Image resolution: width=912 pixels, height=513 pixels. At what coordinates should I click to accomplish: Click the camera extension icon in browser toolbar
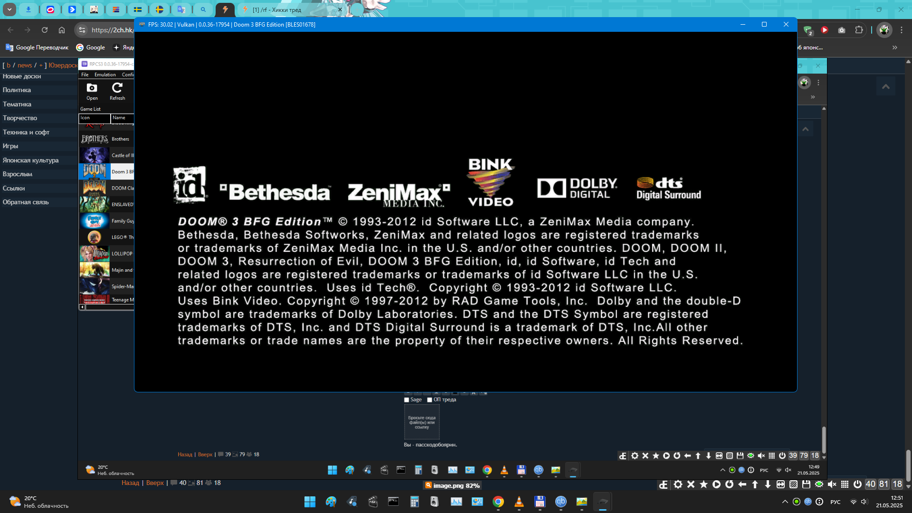[x=842, y=30]
